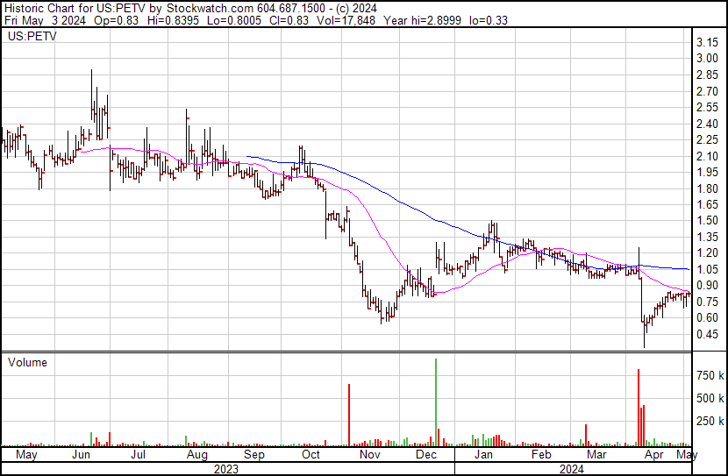Click the 3.15 price axis label
This screenshot has width=728, height=476.
708,42
